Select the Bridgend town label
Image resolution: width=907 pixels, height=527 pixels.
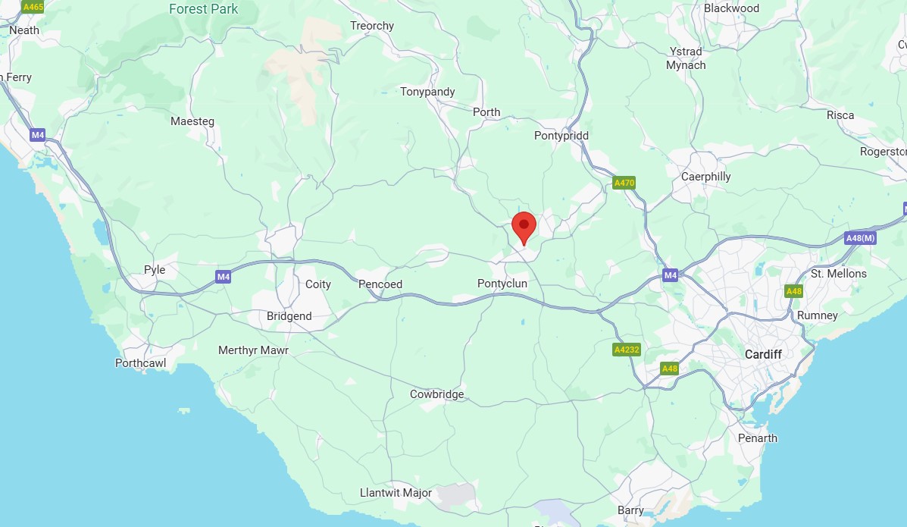tap(289, 316)
